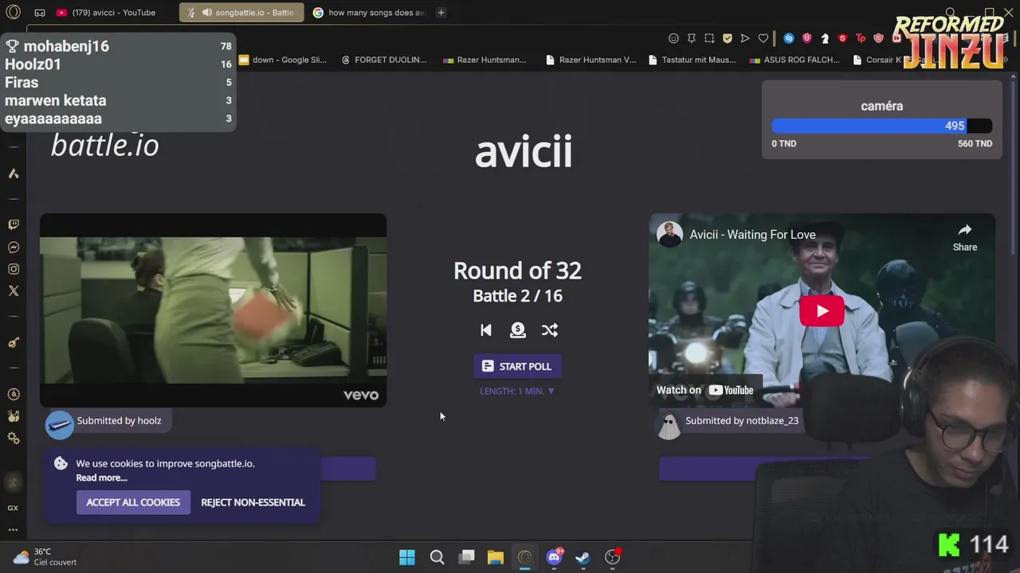Open the chess knight extension
This screenshot has width=1020, height=573.
click(825, 38)
